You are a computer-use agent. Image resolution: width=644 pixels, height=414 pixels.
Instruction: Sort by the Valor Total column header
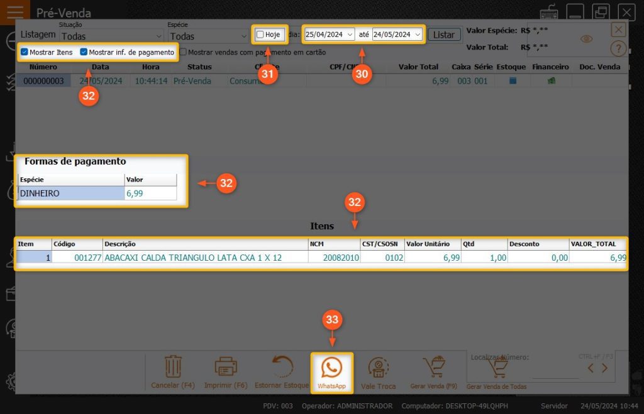tap(418, 67)
